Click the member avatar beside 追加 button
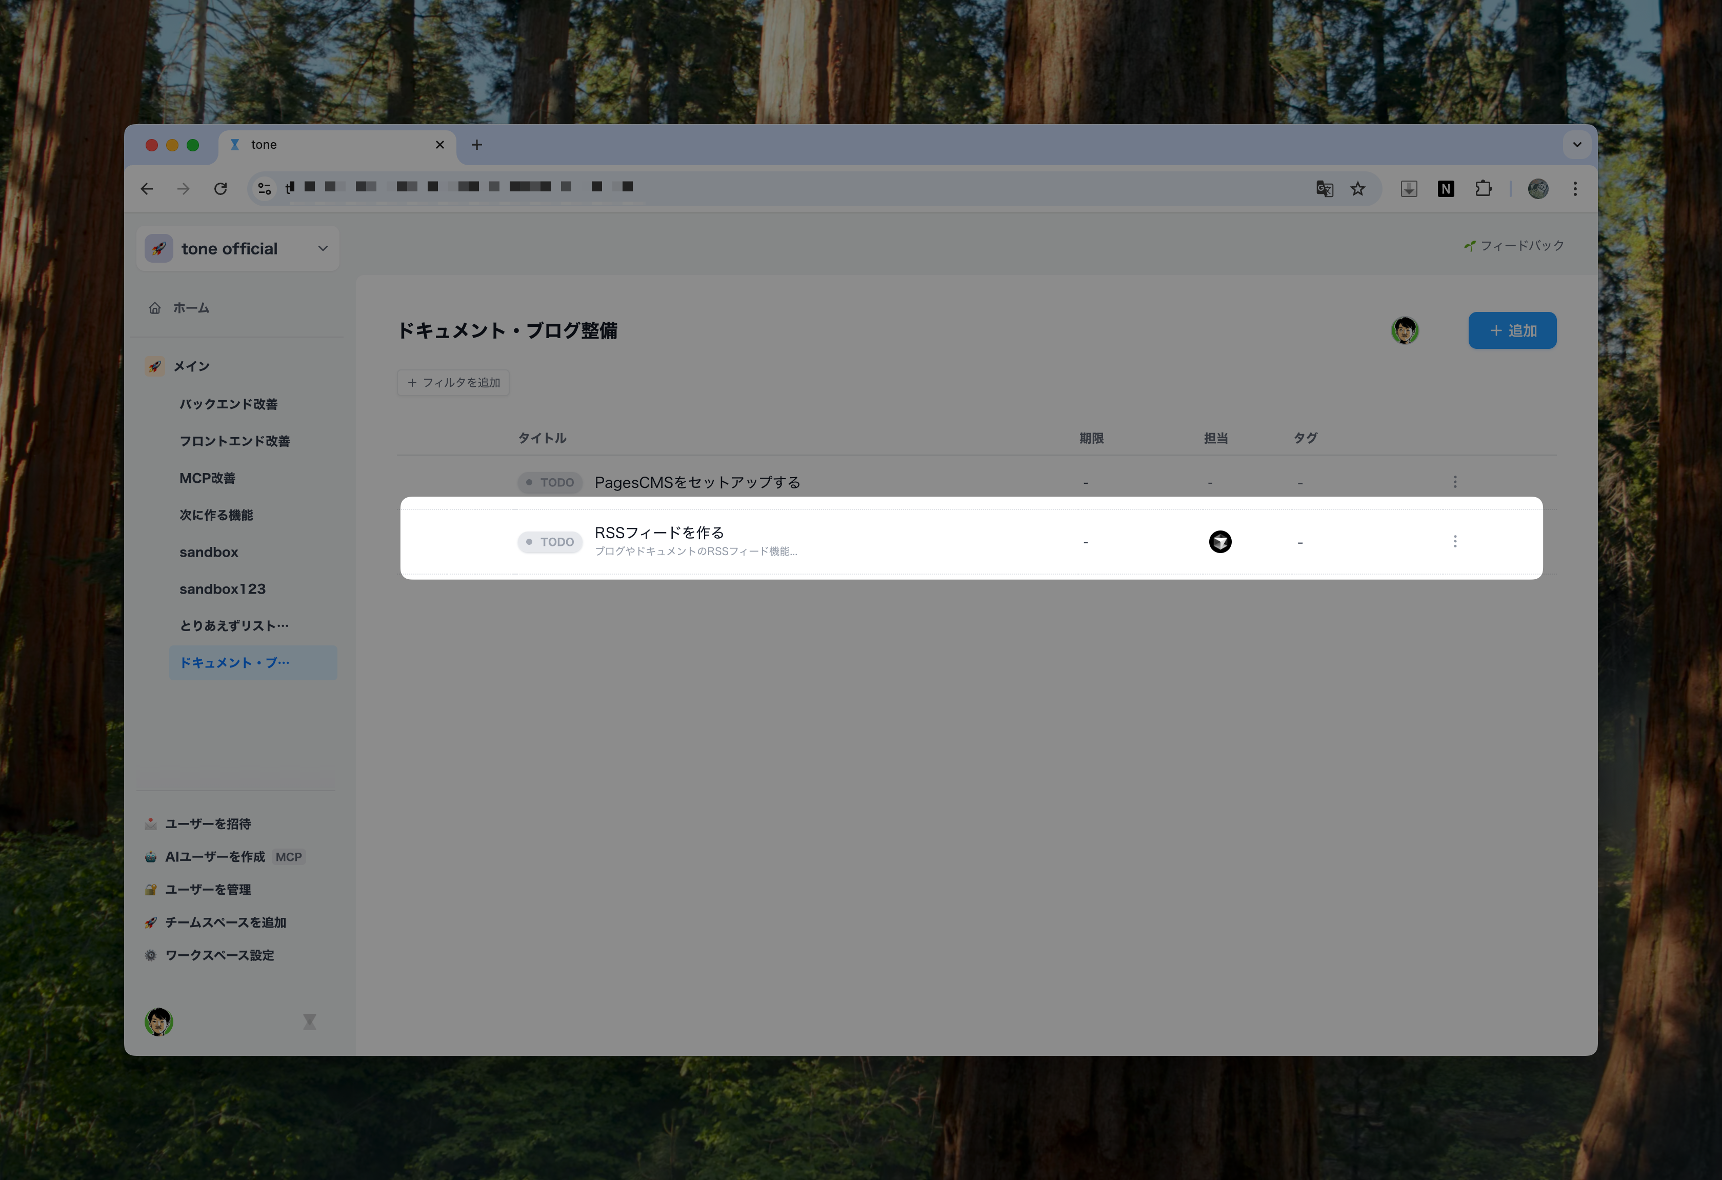 tap(1405, 330)
